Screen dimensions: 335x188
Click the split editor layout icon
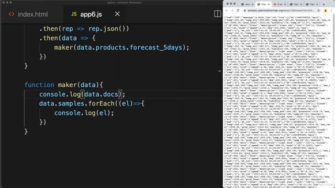[218, 14]
